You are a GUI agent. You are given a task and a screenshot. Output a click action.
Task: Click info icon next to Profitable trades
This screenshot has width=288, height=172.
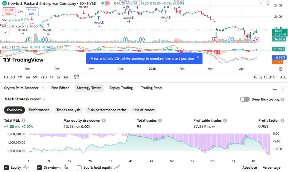[225, 120]
